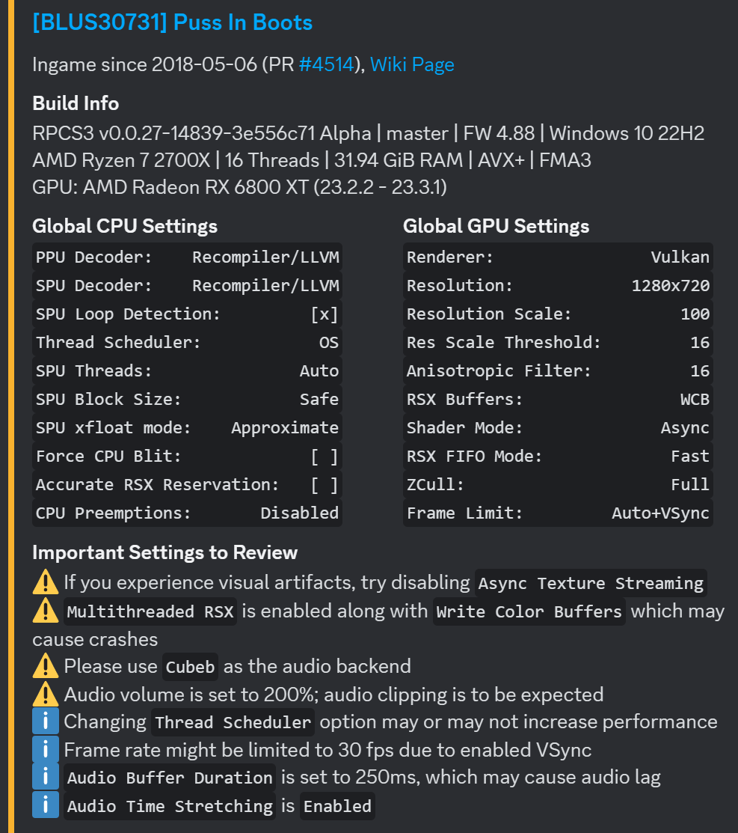Click the warning icon about audio volume clipping

(45, 694)
